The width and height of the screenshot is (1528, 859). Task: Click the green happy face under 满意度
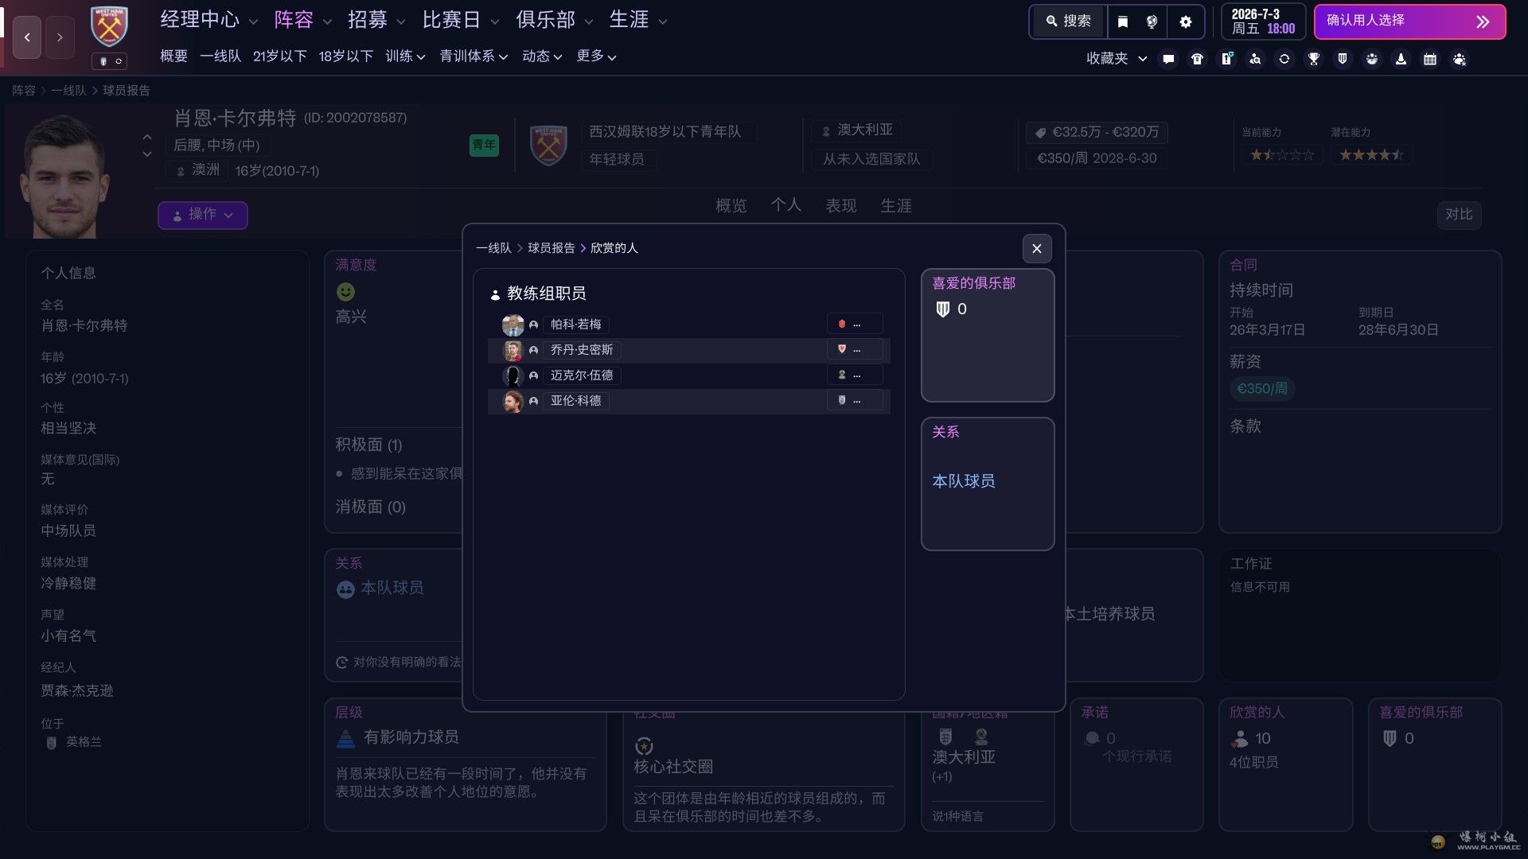[345, 292]
